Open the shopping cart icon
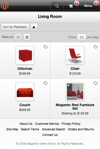 pyautogui.click(x=71, y=6)
